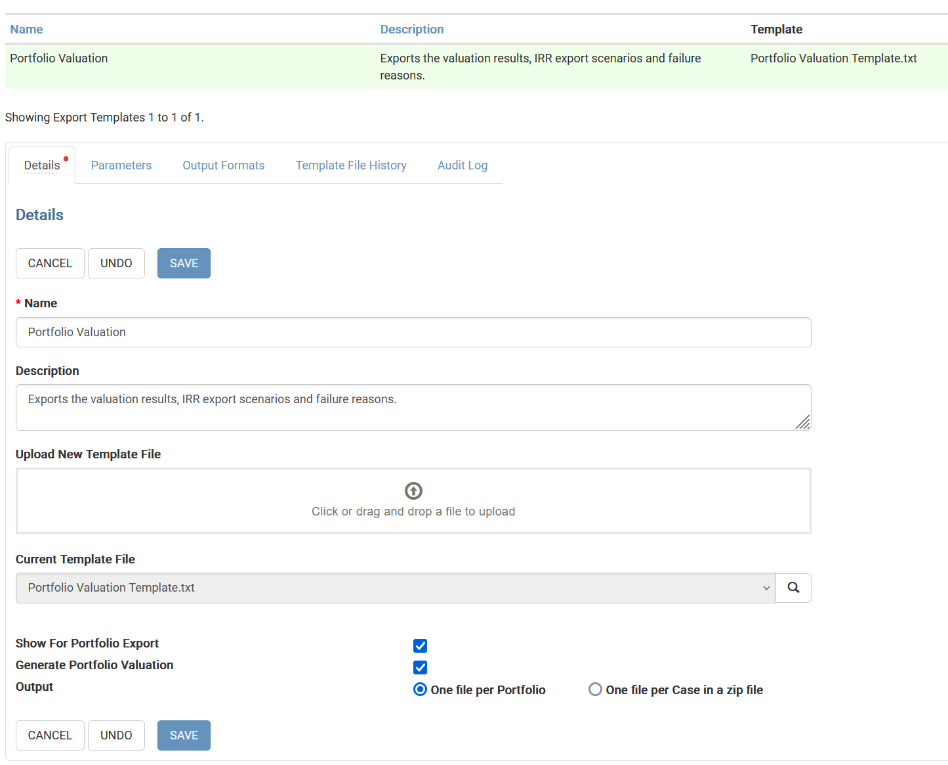Select the Details tab
Viewport: 948px width, 765px height.
[42, 165]
